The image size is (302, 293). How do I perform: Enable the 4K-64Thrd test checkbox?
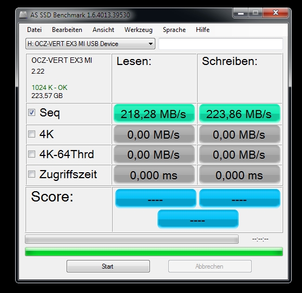[x=31, y=154]
